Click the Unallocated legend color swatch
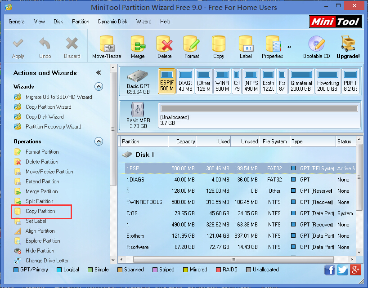Viewport: 368px width, 288px height. click(x=249, y=270)
